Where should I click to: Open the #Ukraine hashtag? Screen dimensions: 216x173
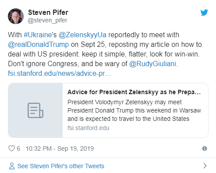[x=38, y=35]
